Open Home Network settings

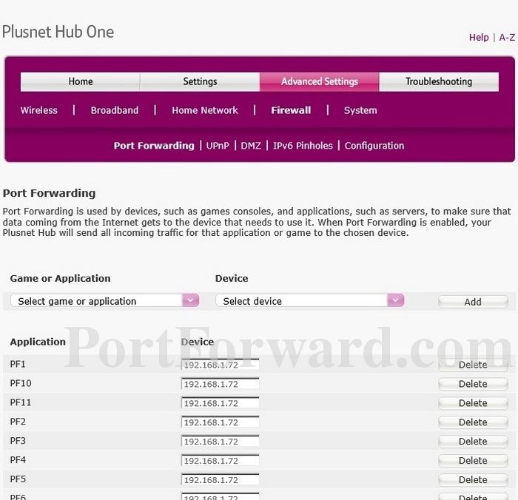click(205, 110)
